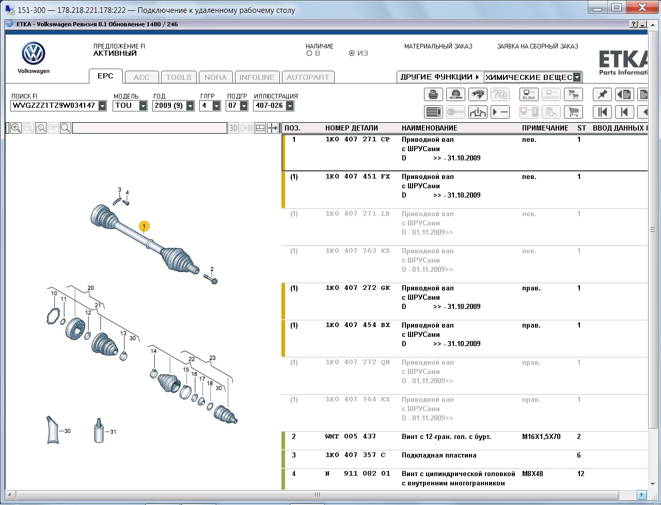Click the Volkswagen logo
Image resolution: width=661 pixels, height=505 pixels.
(x=34, y=57)
